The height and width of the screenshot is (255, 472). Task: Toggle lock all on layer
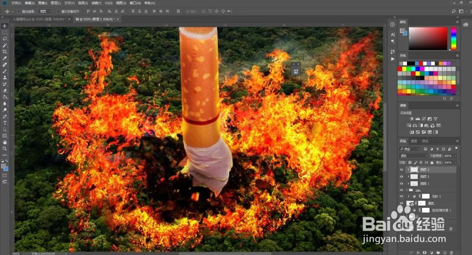coord(432,162)
